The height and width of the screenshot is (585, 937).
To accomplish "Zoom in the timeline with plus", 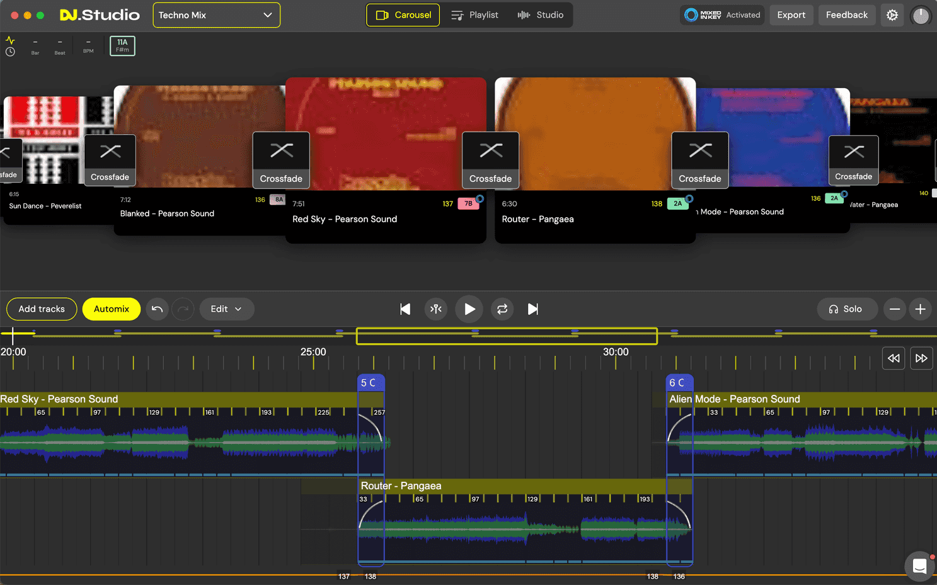I will coord(921,309).
